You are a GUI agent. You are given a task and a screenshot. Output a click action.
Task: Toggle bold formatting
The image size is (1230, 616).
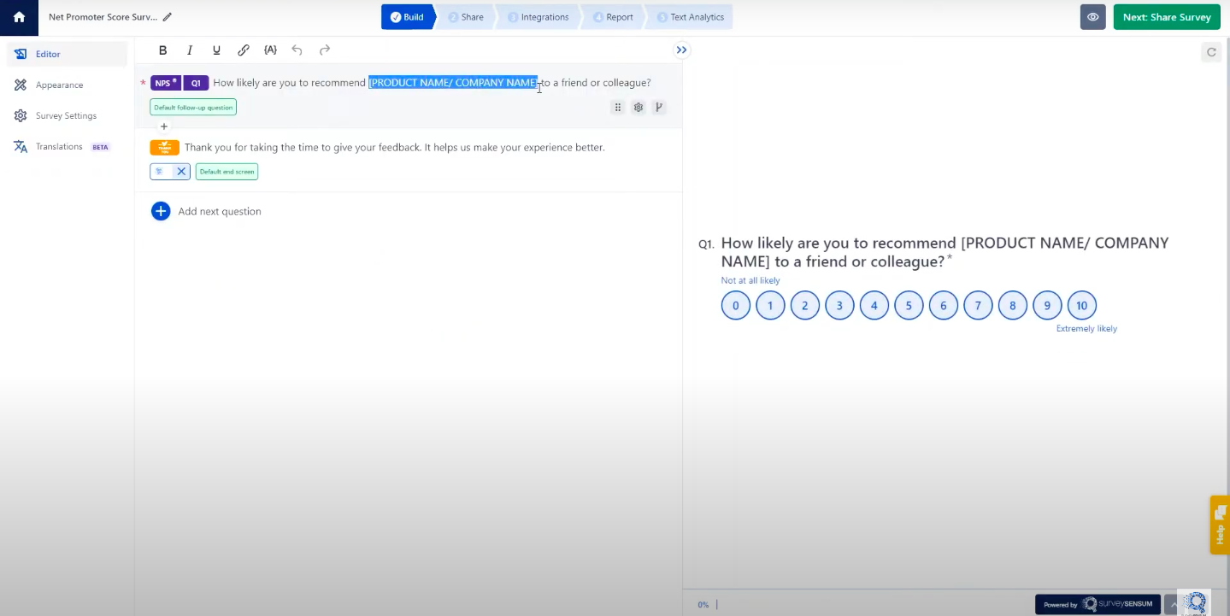[162, 50]
